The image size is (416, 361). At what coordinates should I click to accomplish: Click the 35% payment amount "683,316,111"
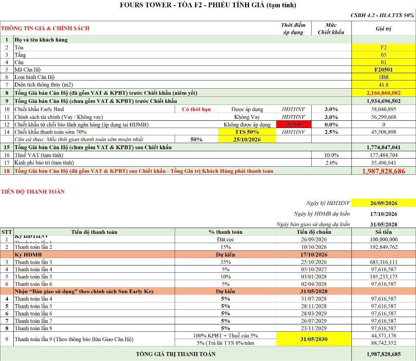383,262
